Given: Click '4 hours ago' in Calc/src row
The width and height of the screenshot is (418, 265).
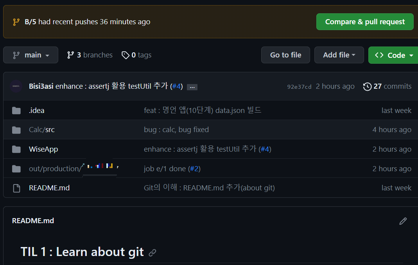Looking at the screenshot, I should pyautogui.click(x=392, y=129).
